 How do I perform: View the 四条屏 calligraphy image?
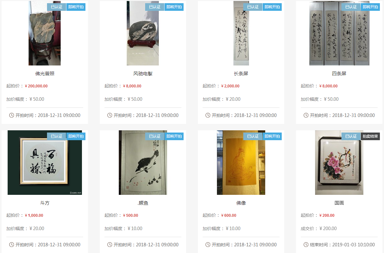click(339, 33)
